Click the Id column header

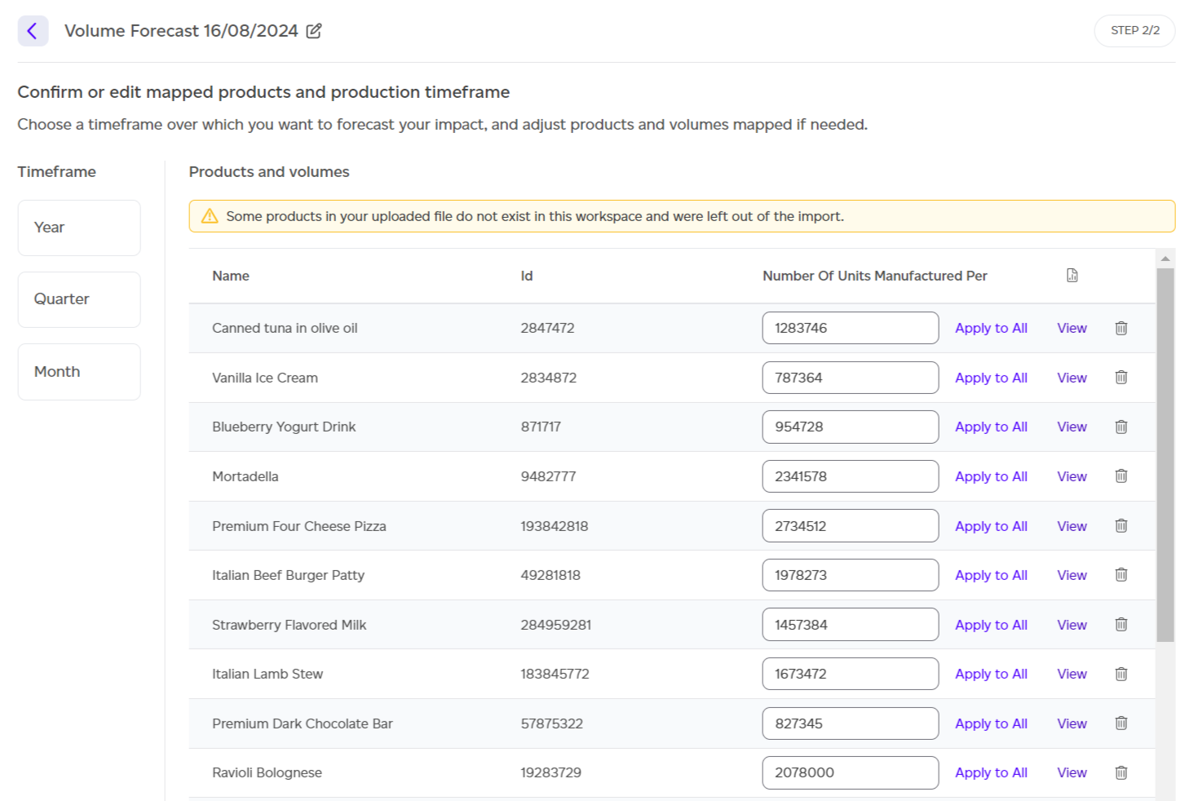coord(527,276)
